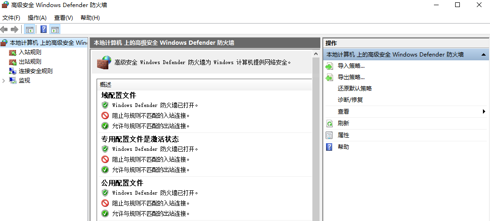
Task: Click green shield icon under 域配置文件
Action: tap(105, 105)
